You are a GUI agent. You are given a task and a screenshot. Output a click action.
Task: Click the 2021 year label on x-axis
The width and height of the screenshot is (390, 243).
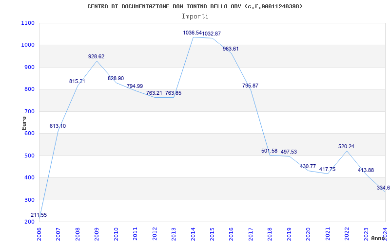(x=328, y=234)
